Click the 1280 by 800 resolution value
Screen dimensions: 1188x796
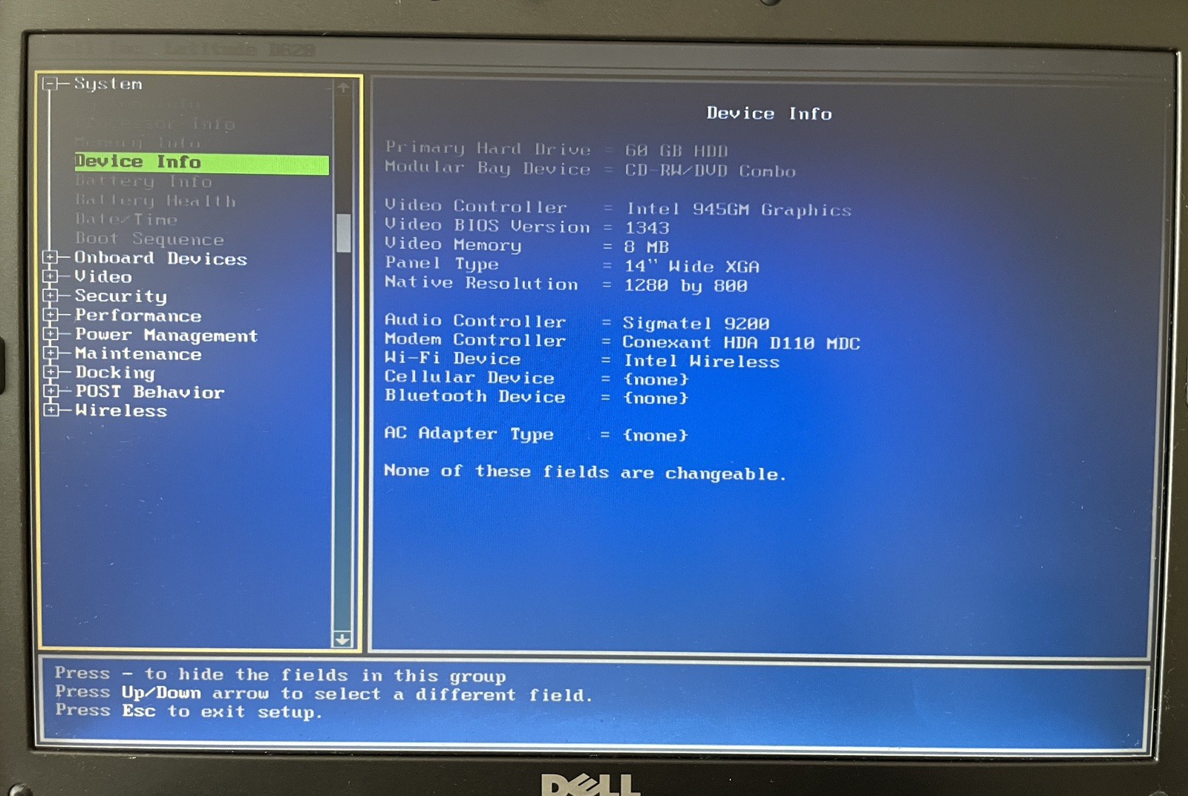pyautogui.click(x=686, y=286)
